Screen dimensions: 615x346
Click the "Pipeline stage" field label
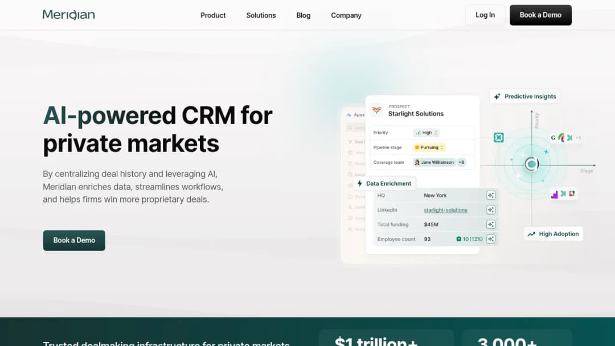(388, 148)
